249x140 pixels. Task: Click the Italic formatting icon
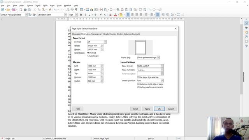tap(85, 15)
